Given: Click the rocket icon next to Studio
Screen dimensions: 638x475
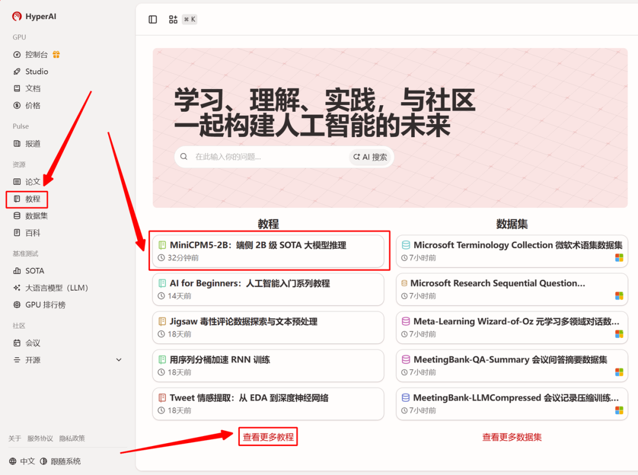Looking at the screenshot, I should tap(17, 71).
